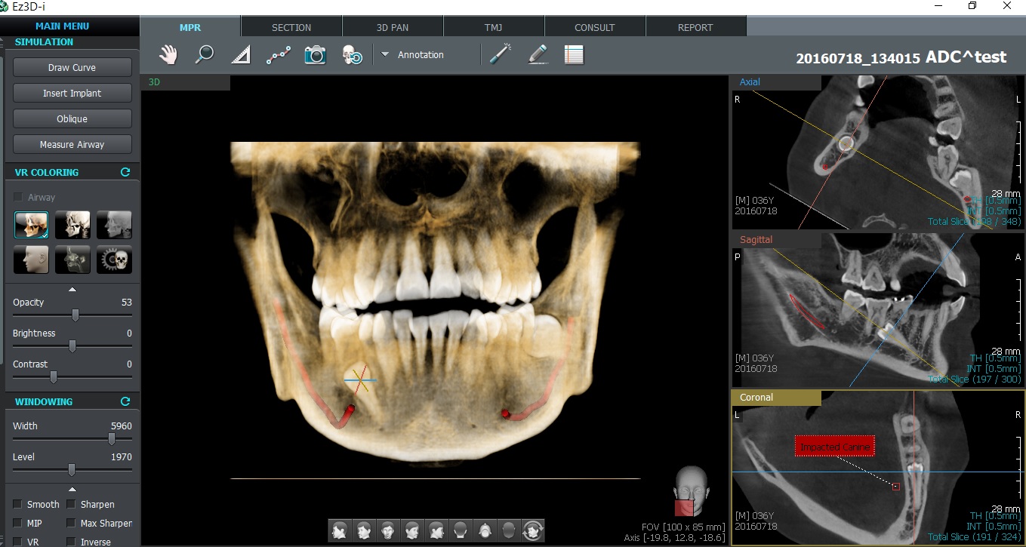The width and height of the screenshot is (1026, 547).
Task: Click the Opacity slider handle
Action: pyautogui.click(x=75, y=315)
